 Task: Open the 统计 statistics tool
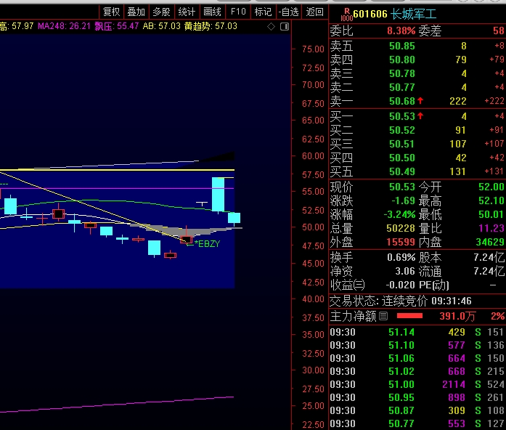(x=187, y=12)
